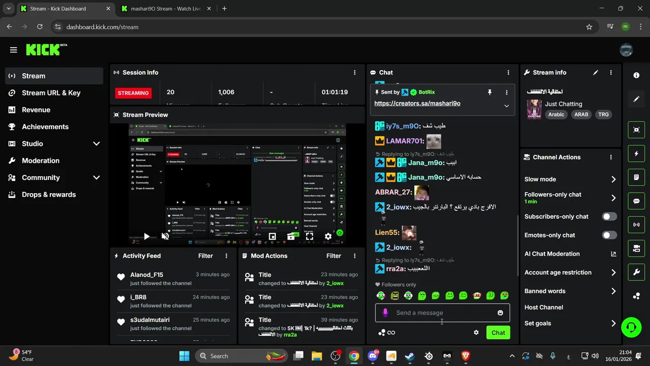Enable picture-in-picture in stream preview
Viewport: 650px width, 366px height.
point(272,236)
